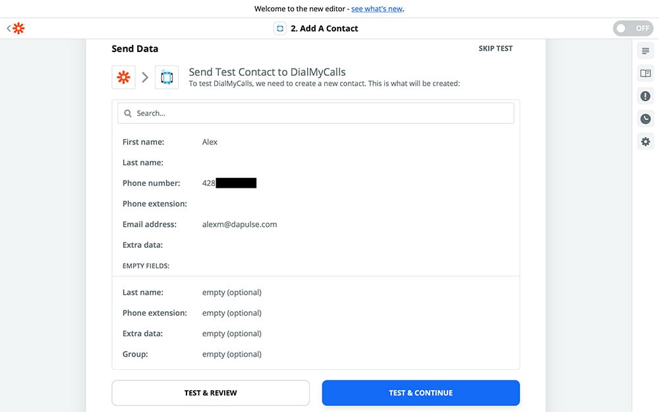659x412 pixels.
Task: Open the step outline list icon
Action: tap(645, 51)
